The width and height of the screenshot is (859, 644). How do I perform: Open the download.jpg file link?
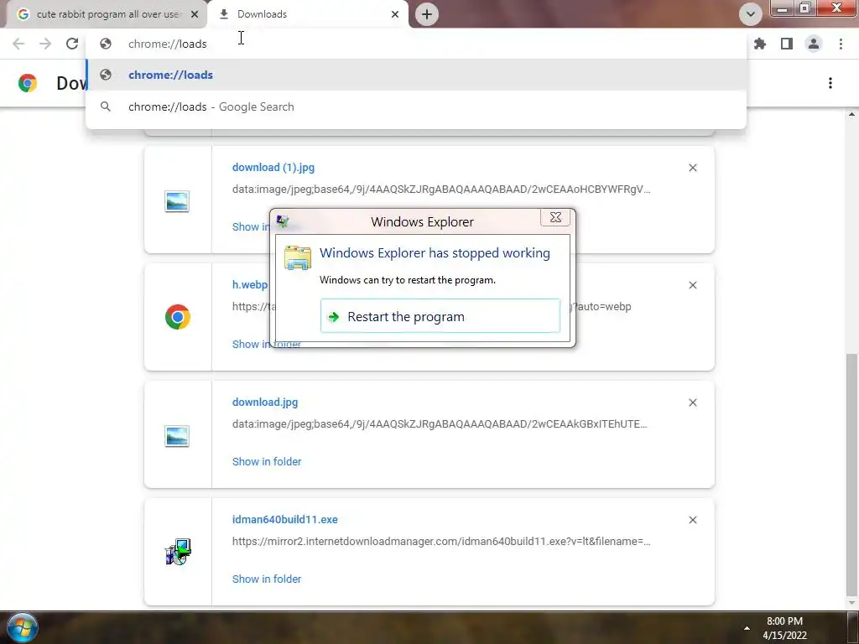[265, 402]
